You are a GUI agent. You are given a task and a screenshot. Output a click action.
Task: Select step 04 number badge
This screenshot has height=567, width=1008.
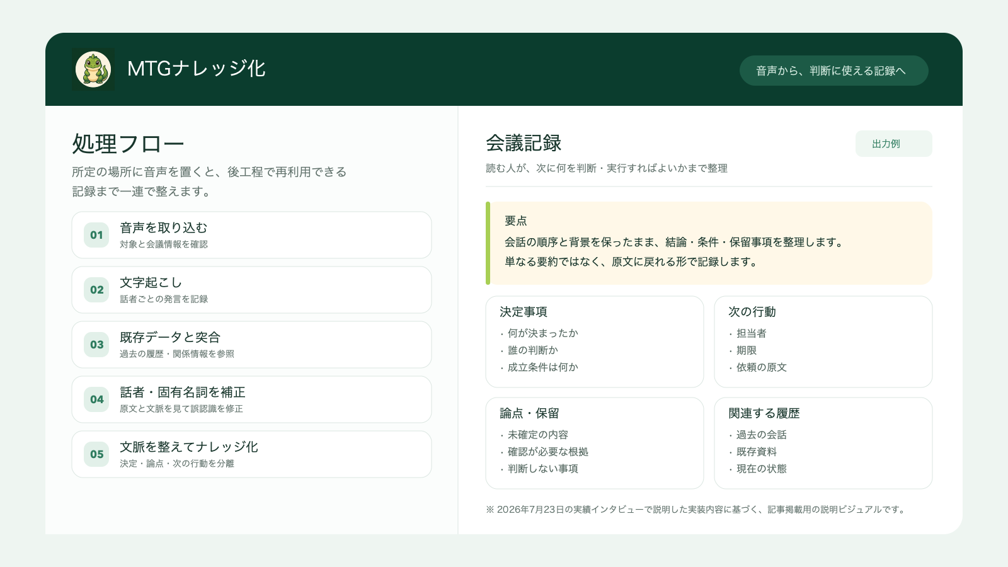tap(96, 399)
